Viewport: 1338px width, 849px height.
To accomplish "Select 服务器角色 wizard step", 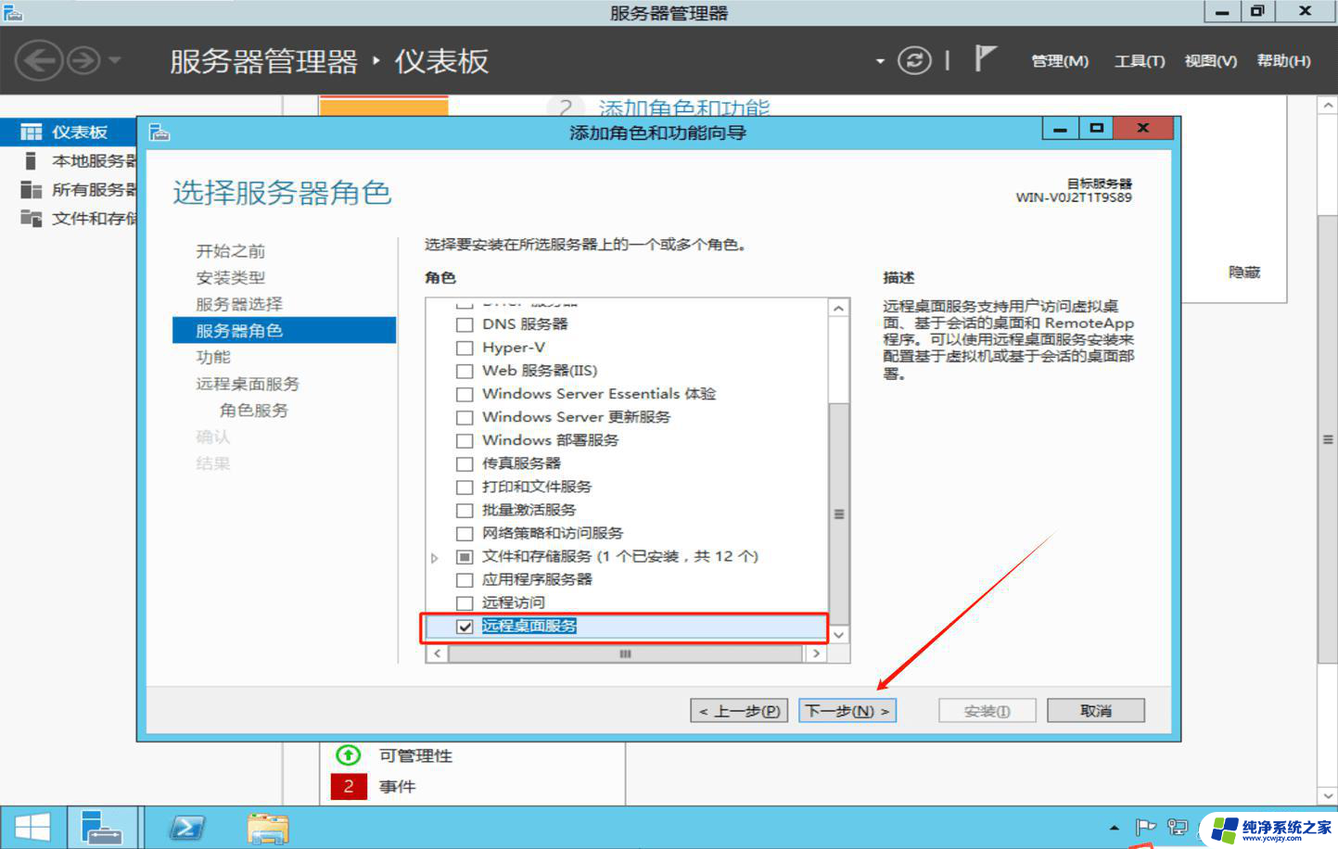I will click(x=284, y=331).
